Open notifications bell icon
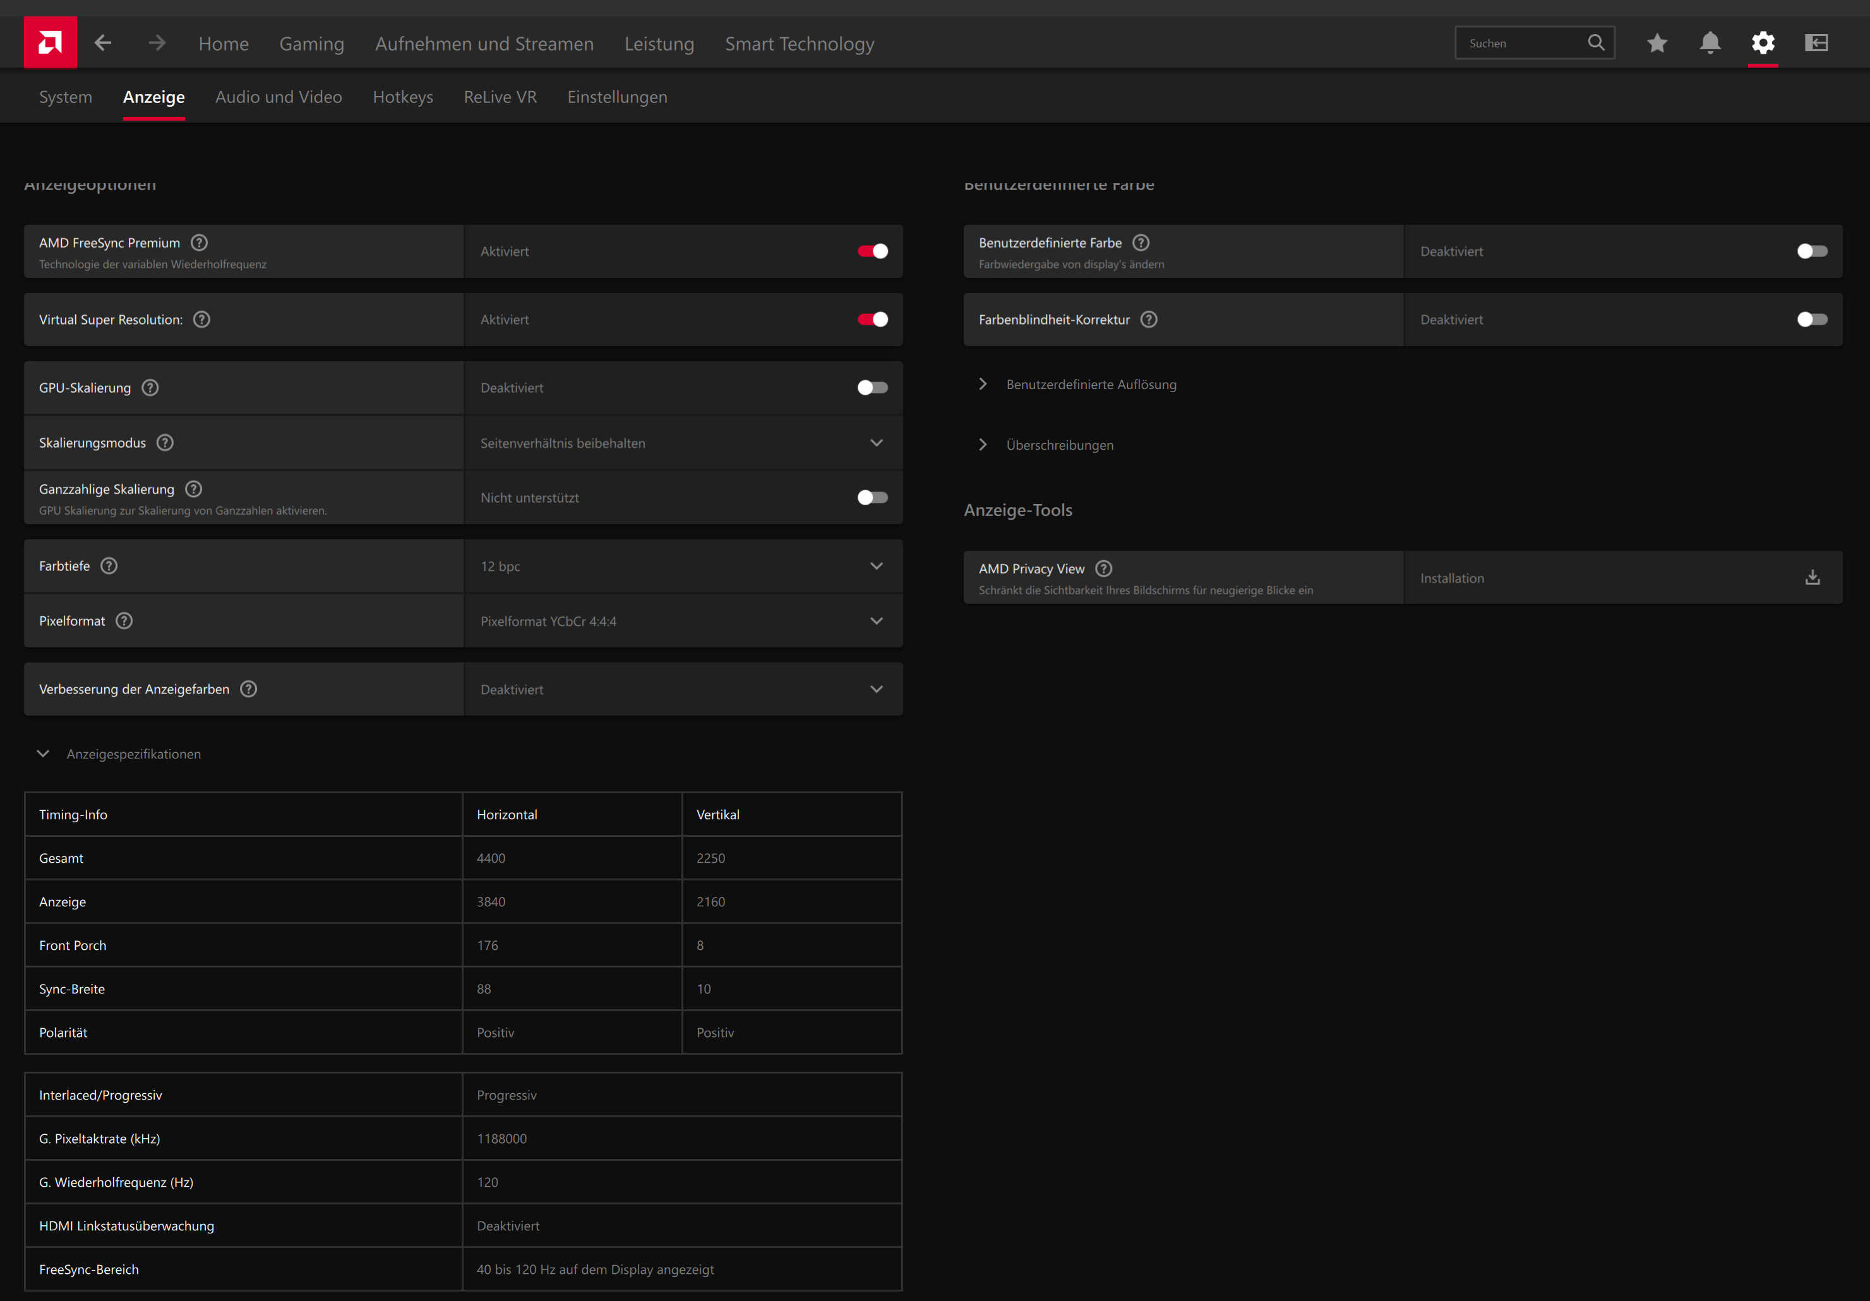The width and height of the screenshot is (1870, 1301). (1710, 42)
